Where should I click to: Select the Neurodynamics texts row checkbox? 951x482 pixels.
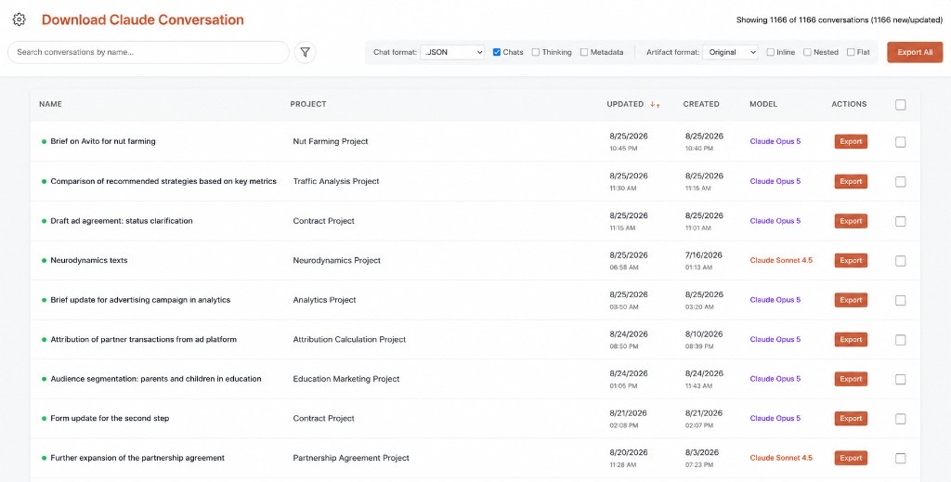(x=901, y=261)
